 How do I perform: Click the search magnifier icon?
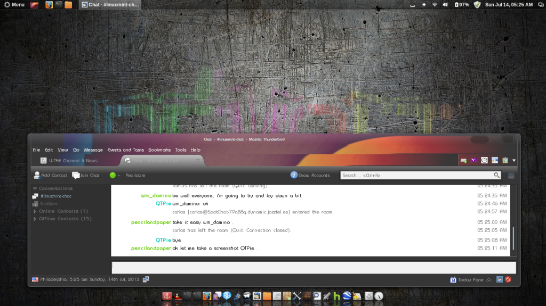pyautogui.click(x=496, y=175)
